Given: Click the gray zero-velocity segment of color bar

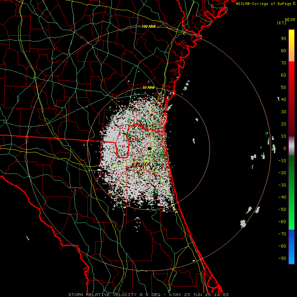Looking at the screenshot, I should (291, 146).
